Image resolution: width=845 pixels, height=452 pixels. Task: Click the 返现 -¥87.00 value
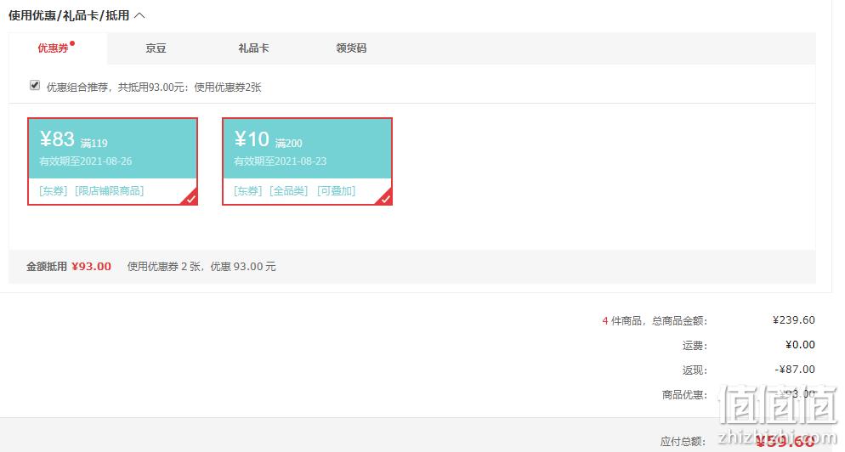click(795, 370)
